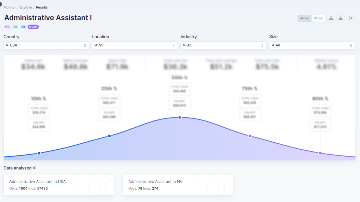Go to Explore in the breadcrumb

tap(26, 7)
